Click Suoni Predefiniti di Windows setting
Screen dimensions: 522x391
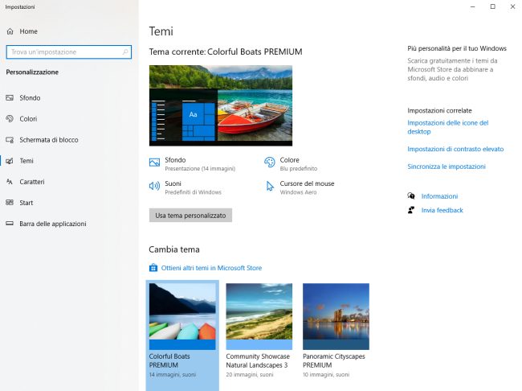pyautogui.click(x=186, y=187)
